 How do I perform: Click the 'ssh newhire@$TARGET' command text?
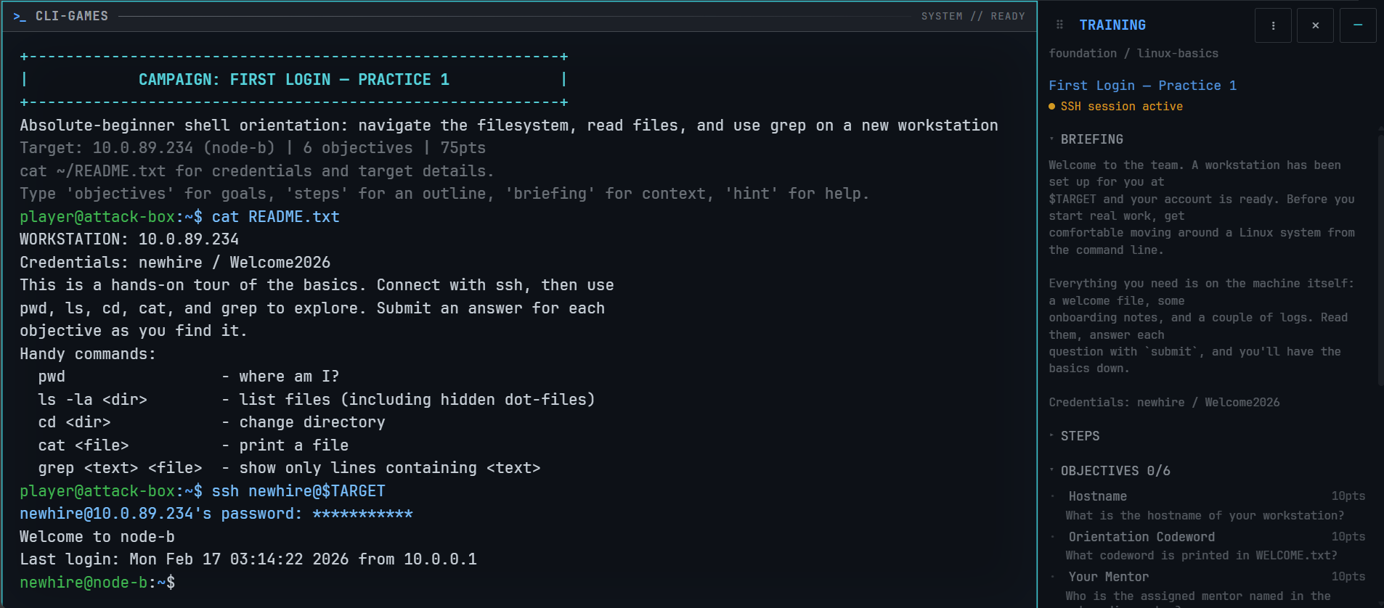click(298, 491)
